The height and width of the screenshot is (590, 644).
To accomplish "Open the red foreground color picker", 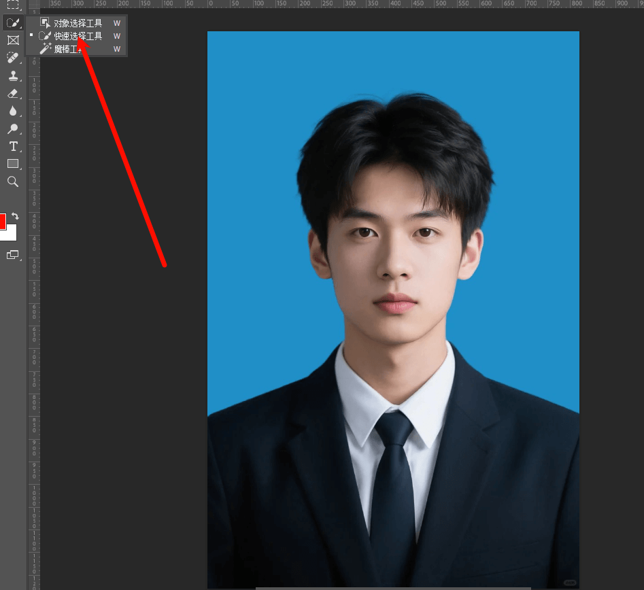I will [x=2, y=221].
